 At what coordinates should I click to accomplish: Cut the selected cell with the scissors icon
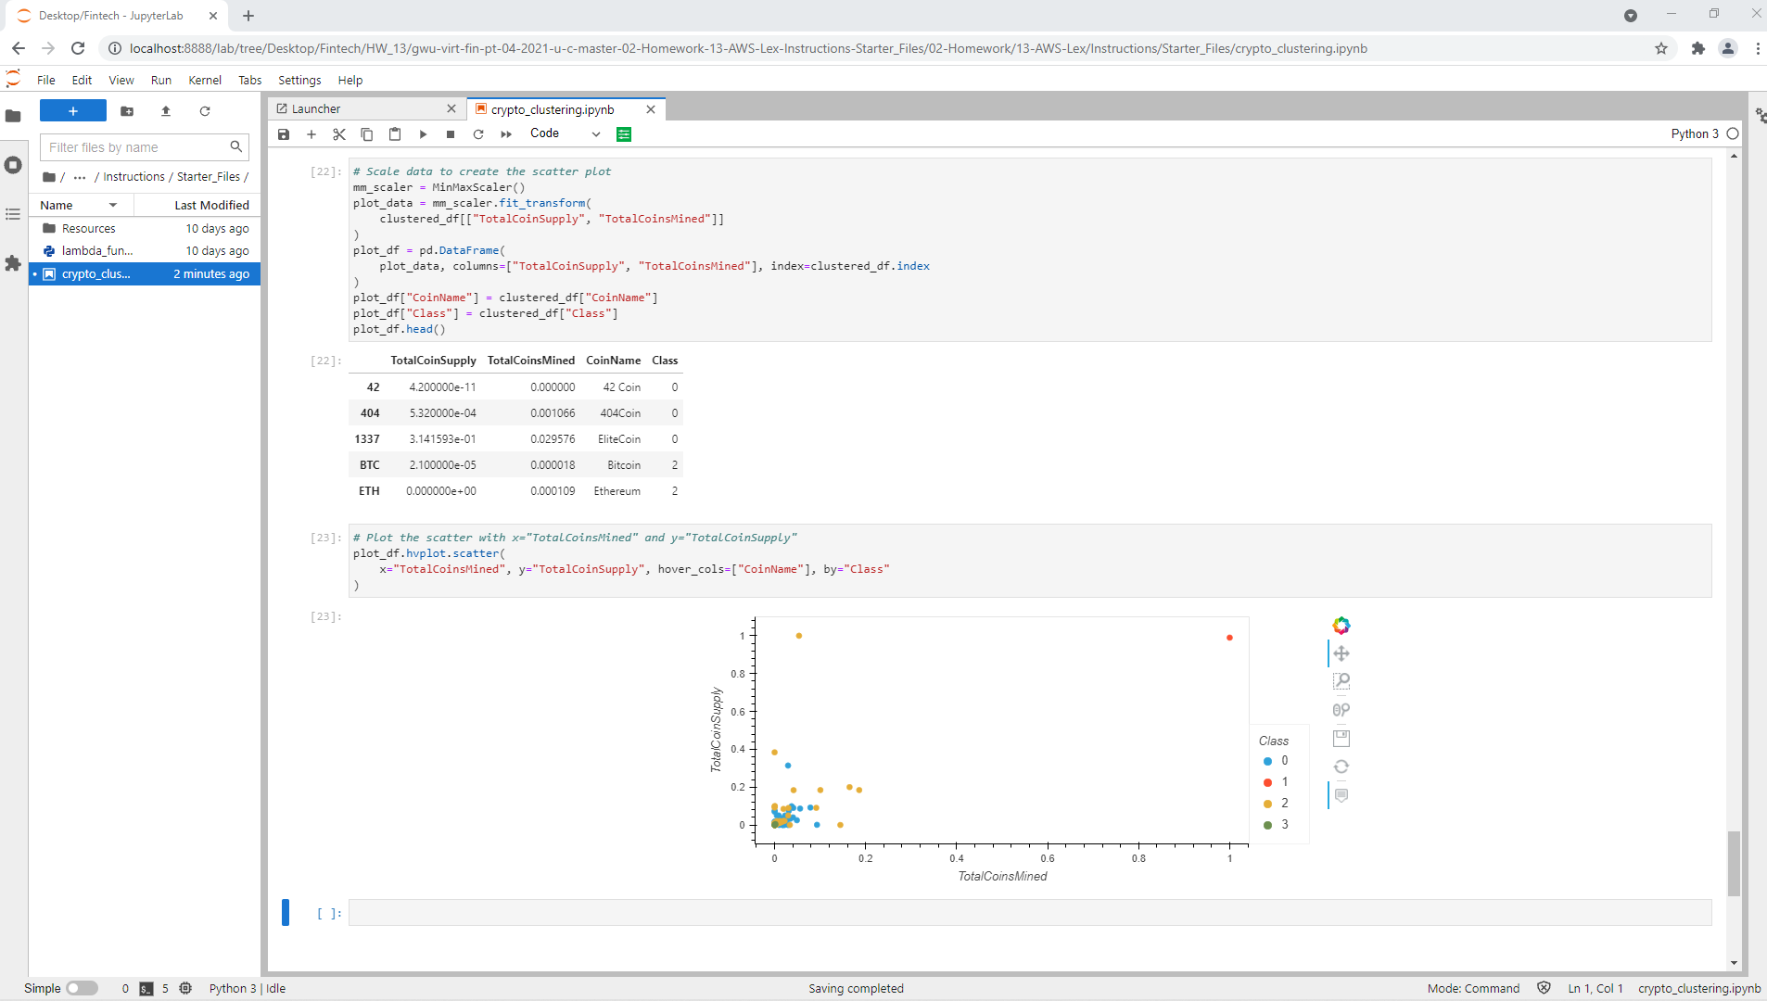click(339, 134)
